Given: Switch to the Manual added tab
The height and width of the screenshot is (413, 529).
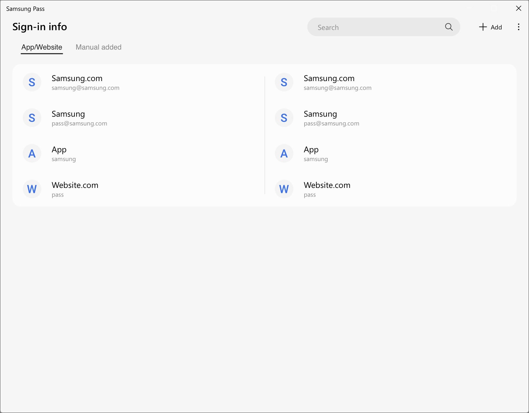Looking at the screenshot, I should (98, 47).
